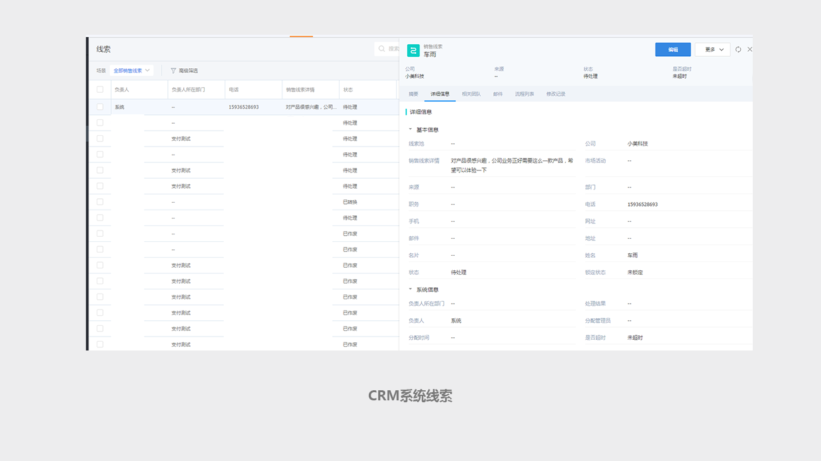This screenshot has width=821, height=461.
Task: Open the 修改记录 tab
Action: (556, 94)
